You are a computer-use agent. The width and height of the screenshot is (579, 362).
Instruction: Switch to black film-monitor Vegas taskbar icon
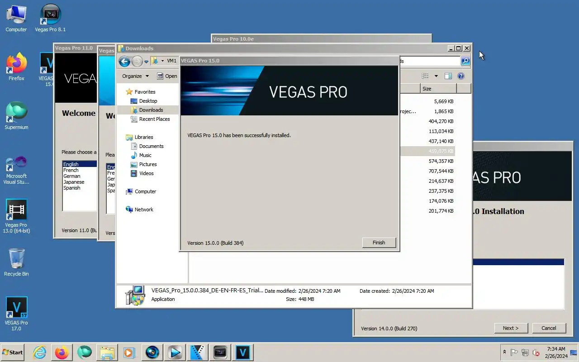pos(220,352)
